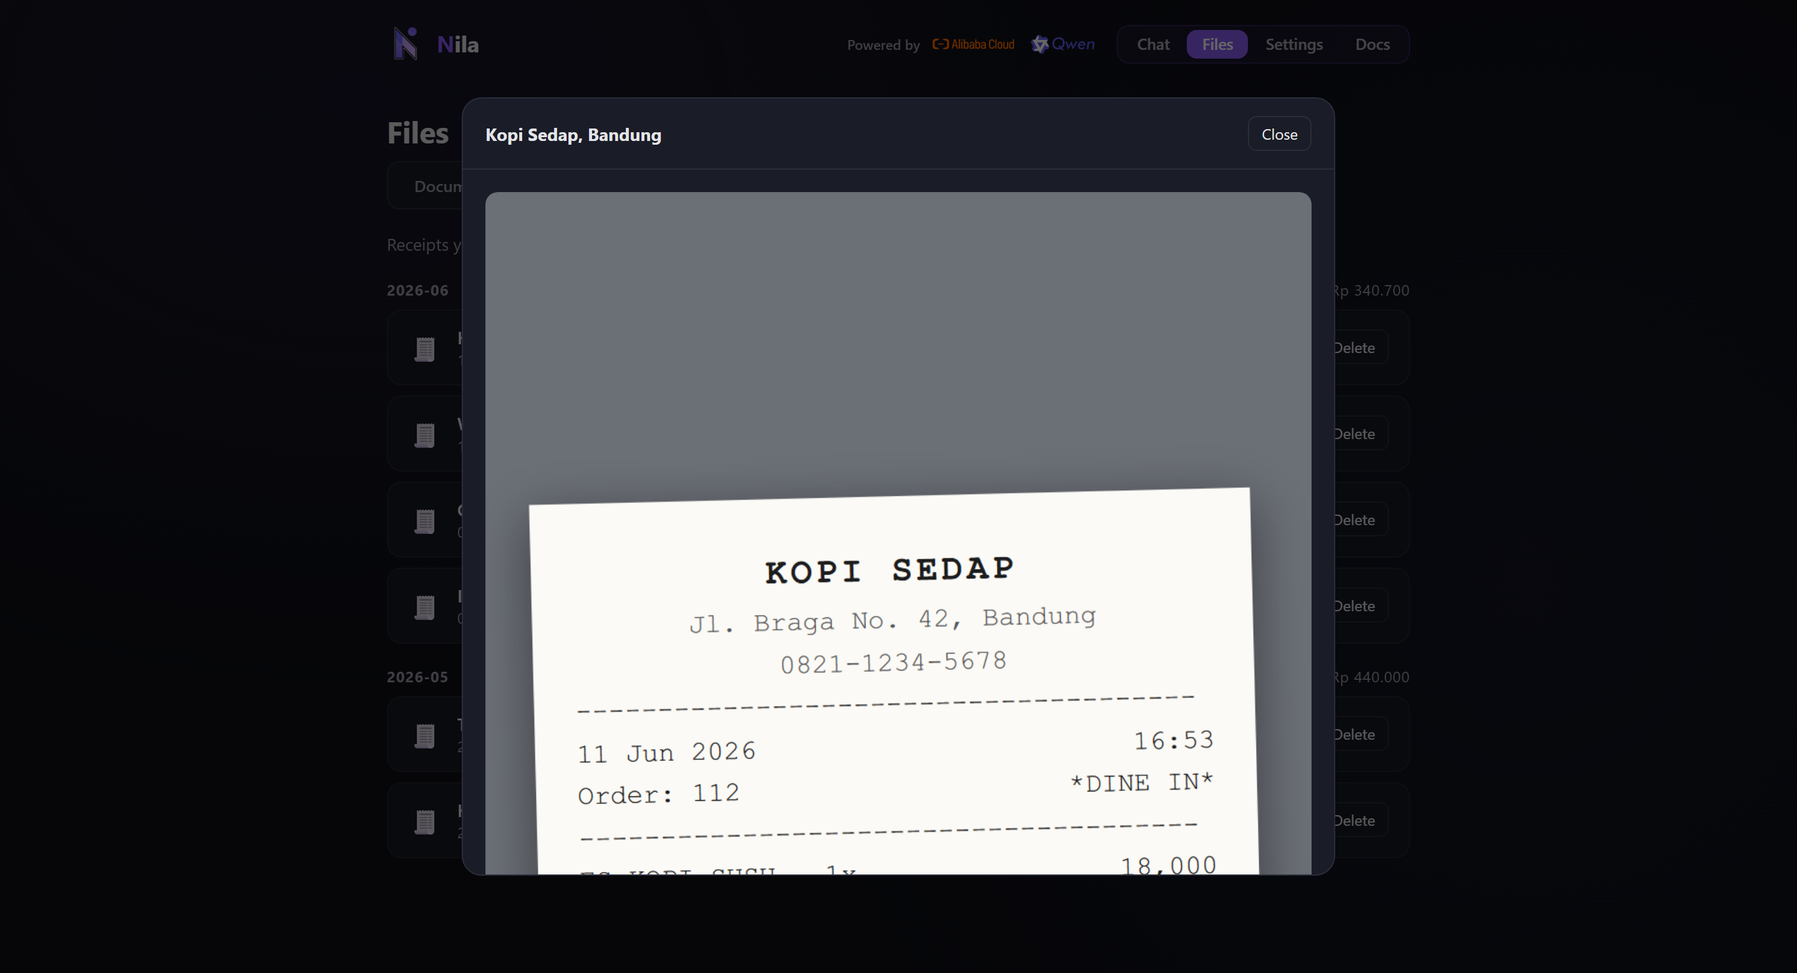Screen dimensions: 1797x973
Task: Open the Alibaba Cloud logo link
Action: (973, 45)
